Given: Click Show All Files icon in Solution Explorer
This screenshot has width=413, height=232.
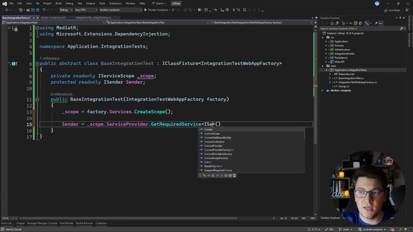Looking at the screenshot, I should pos(360,23).
